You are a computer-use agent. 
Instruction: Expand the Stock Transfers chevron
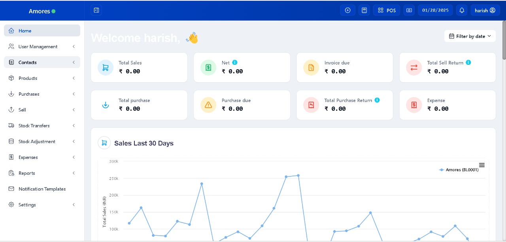[x=74, y=125]
